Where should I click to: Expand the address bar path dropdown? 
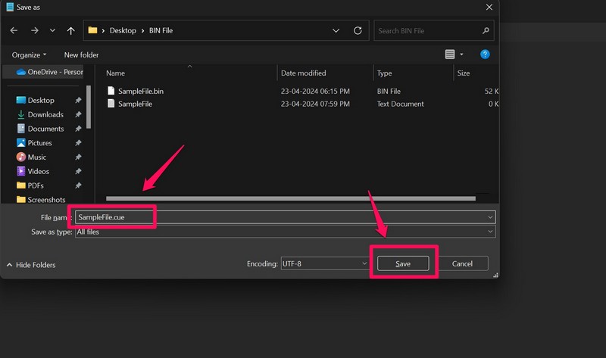[x=336, y=31]
